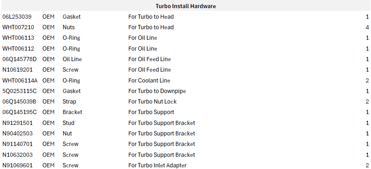The image size is (371, 169).
Task: Click part number N91069601
Action: point(18,165)
